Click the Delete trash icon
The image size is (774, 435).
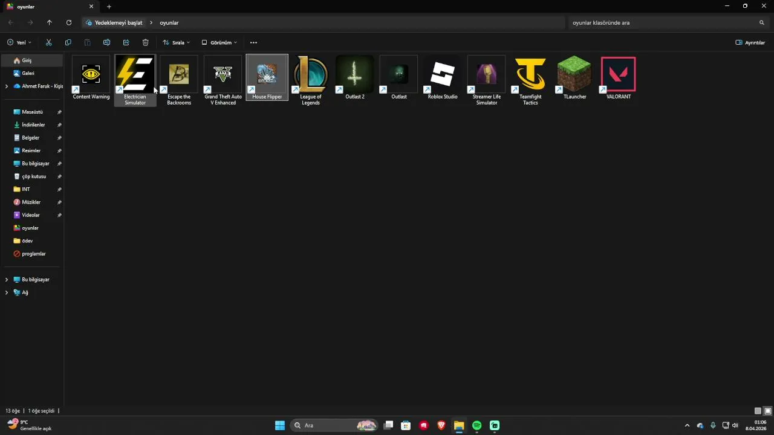(x=145, y=42)
